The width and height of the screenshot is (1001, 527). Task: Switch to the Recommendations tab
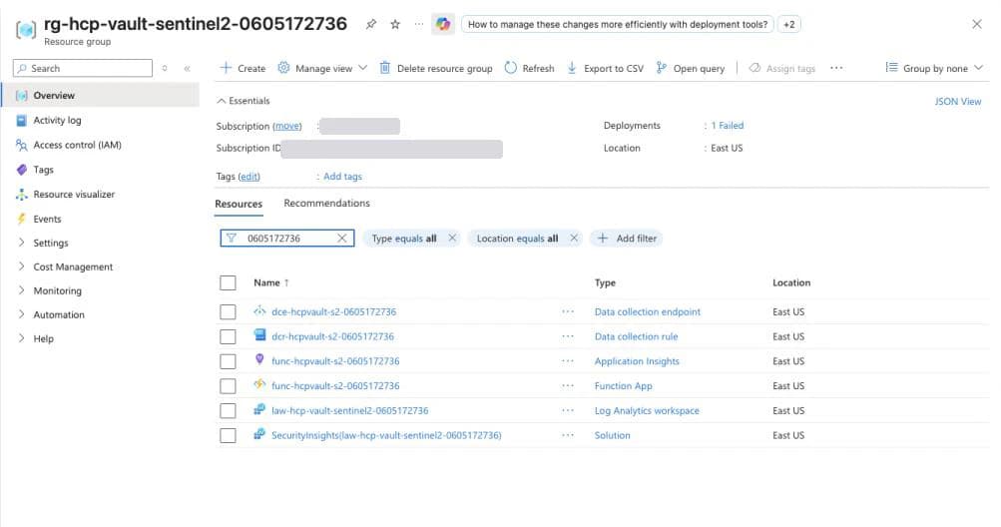click(x=326, y=204)
